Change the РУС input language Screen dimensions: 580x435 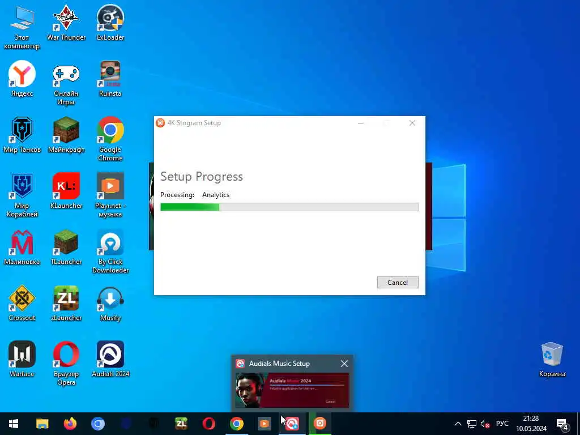pos(502,424)
